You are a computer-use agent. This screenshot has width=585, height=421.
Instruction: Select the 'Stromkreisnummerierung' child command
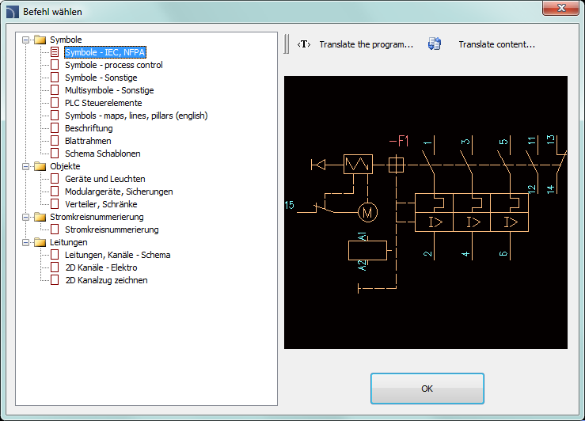112,229
